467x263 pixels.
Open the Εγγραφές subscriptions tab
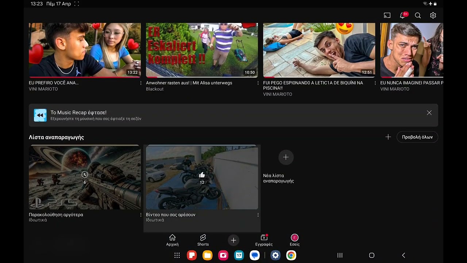click(x=264, y=240)
